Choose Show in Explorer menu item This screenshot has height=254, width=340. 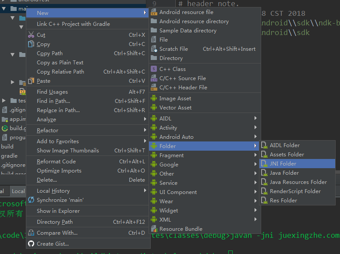(x=87, y=211)
